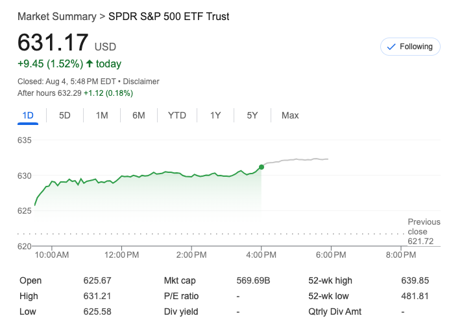Click the green up arrow beside today
The width and height of the screenshot is (451, 327).
point(90,63)
